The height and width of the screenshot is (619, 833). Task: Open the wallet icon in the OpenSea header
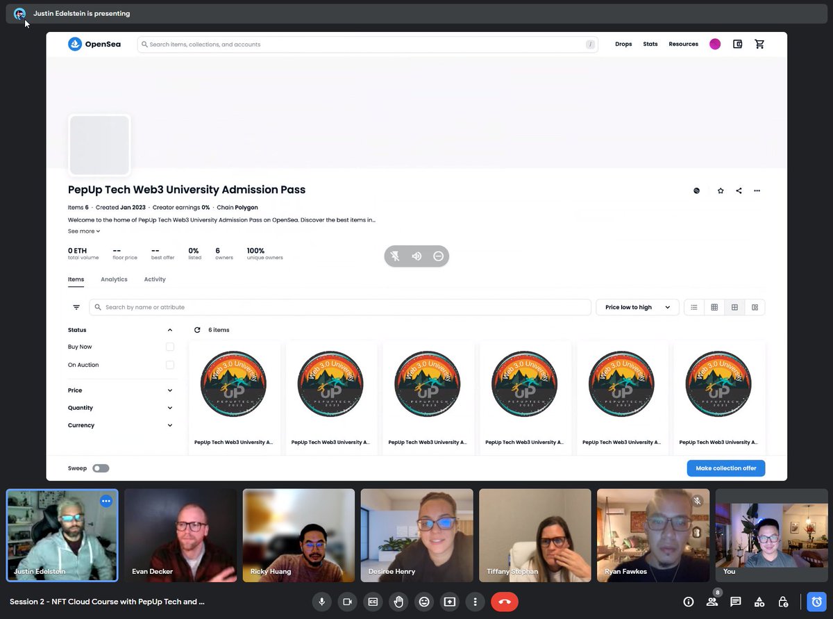[x=738, y=44]
